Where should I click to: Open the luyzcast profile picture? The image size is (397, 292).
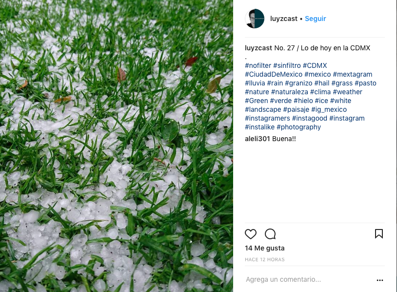pyautogui.click(x=255, y=19)
